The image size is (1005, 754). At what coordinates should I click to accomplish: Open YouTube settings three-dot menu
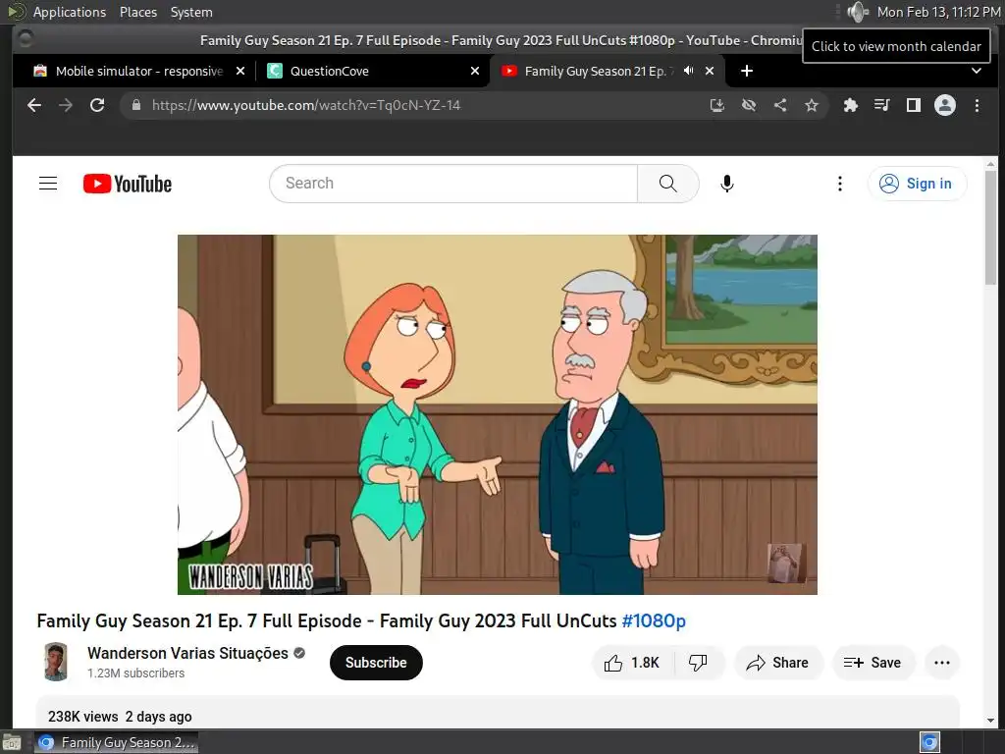tap(840, 184)
